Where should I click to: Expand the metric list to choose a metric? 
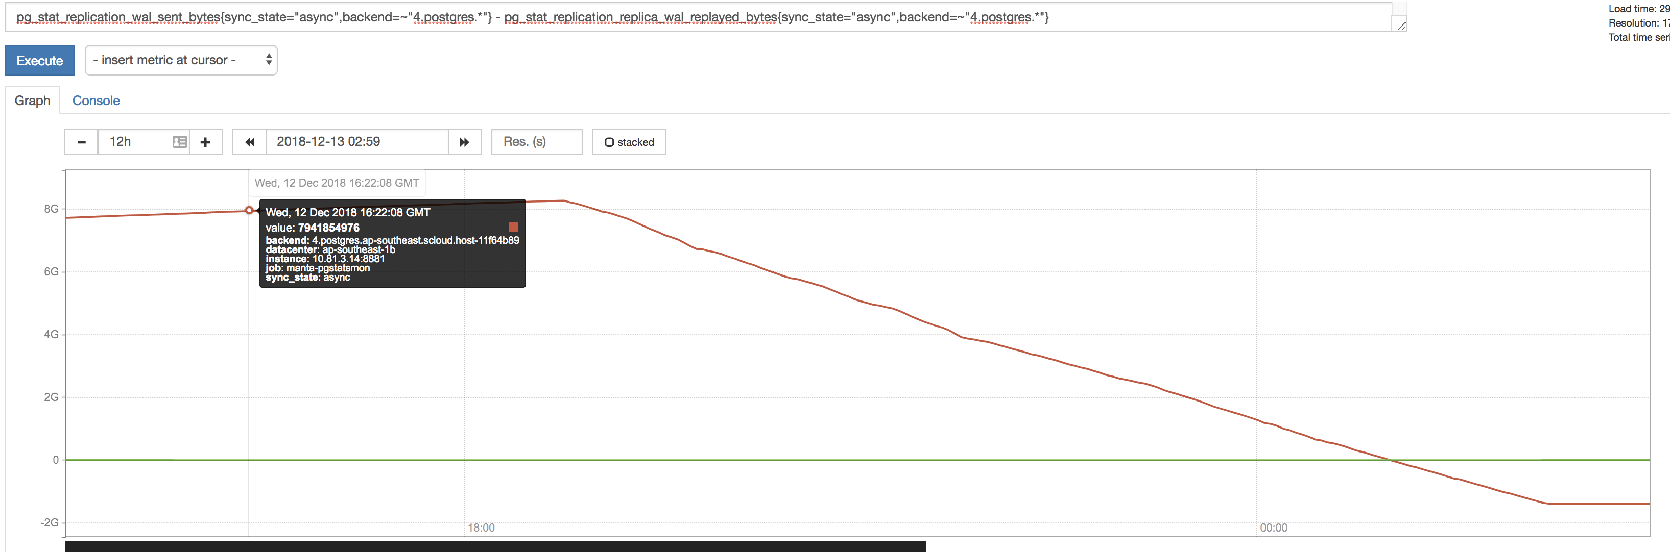(181, 60)
